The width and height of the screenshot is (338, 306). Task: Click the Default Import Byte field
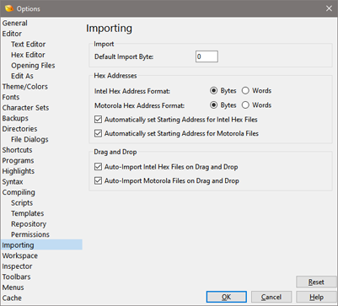(207, 56)
